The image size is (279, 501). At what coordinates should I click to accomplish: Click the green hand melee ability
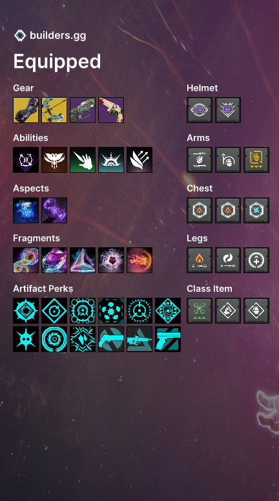83,160
